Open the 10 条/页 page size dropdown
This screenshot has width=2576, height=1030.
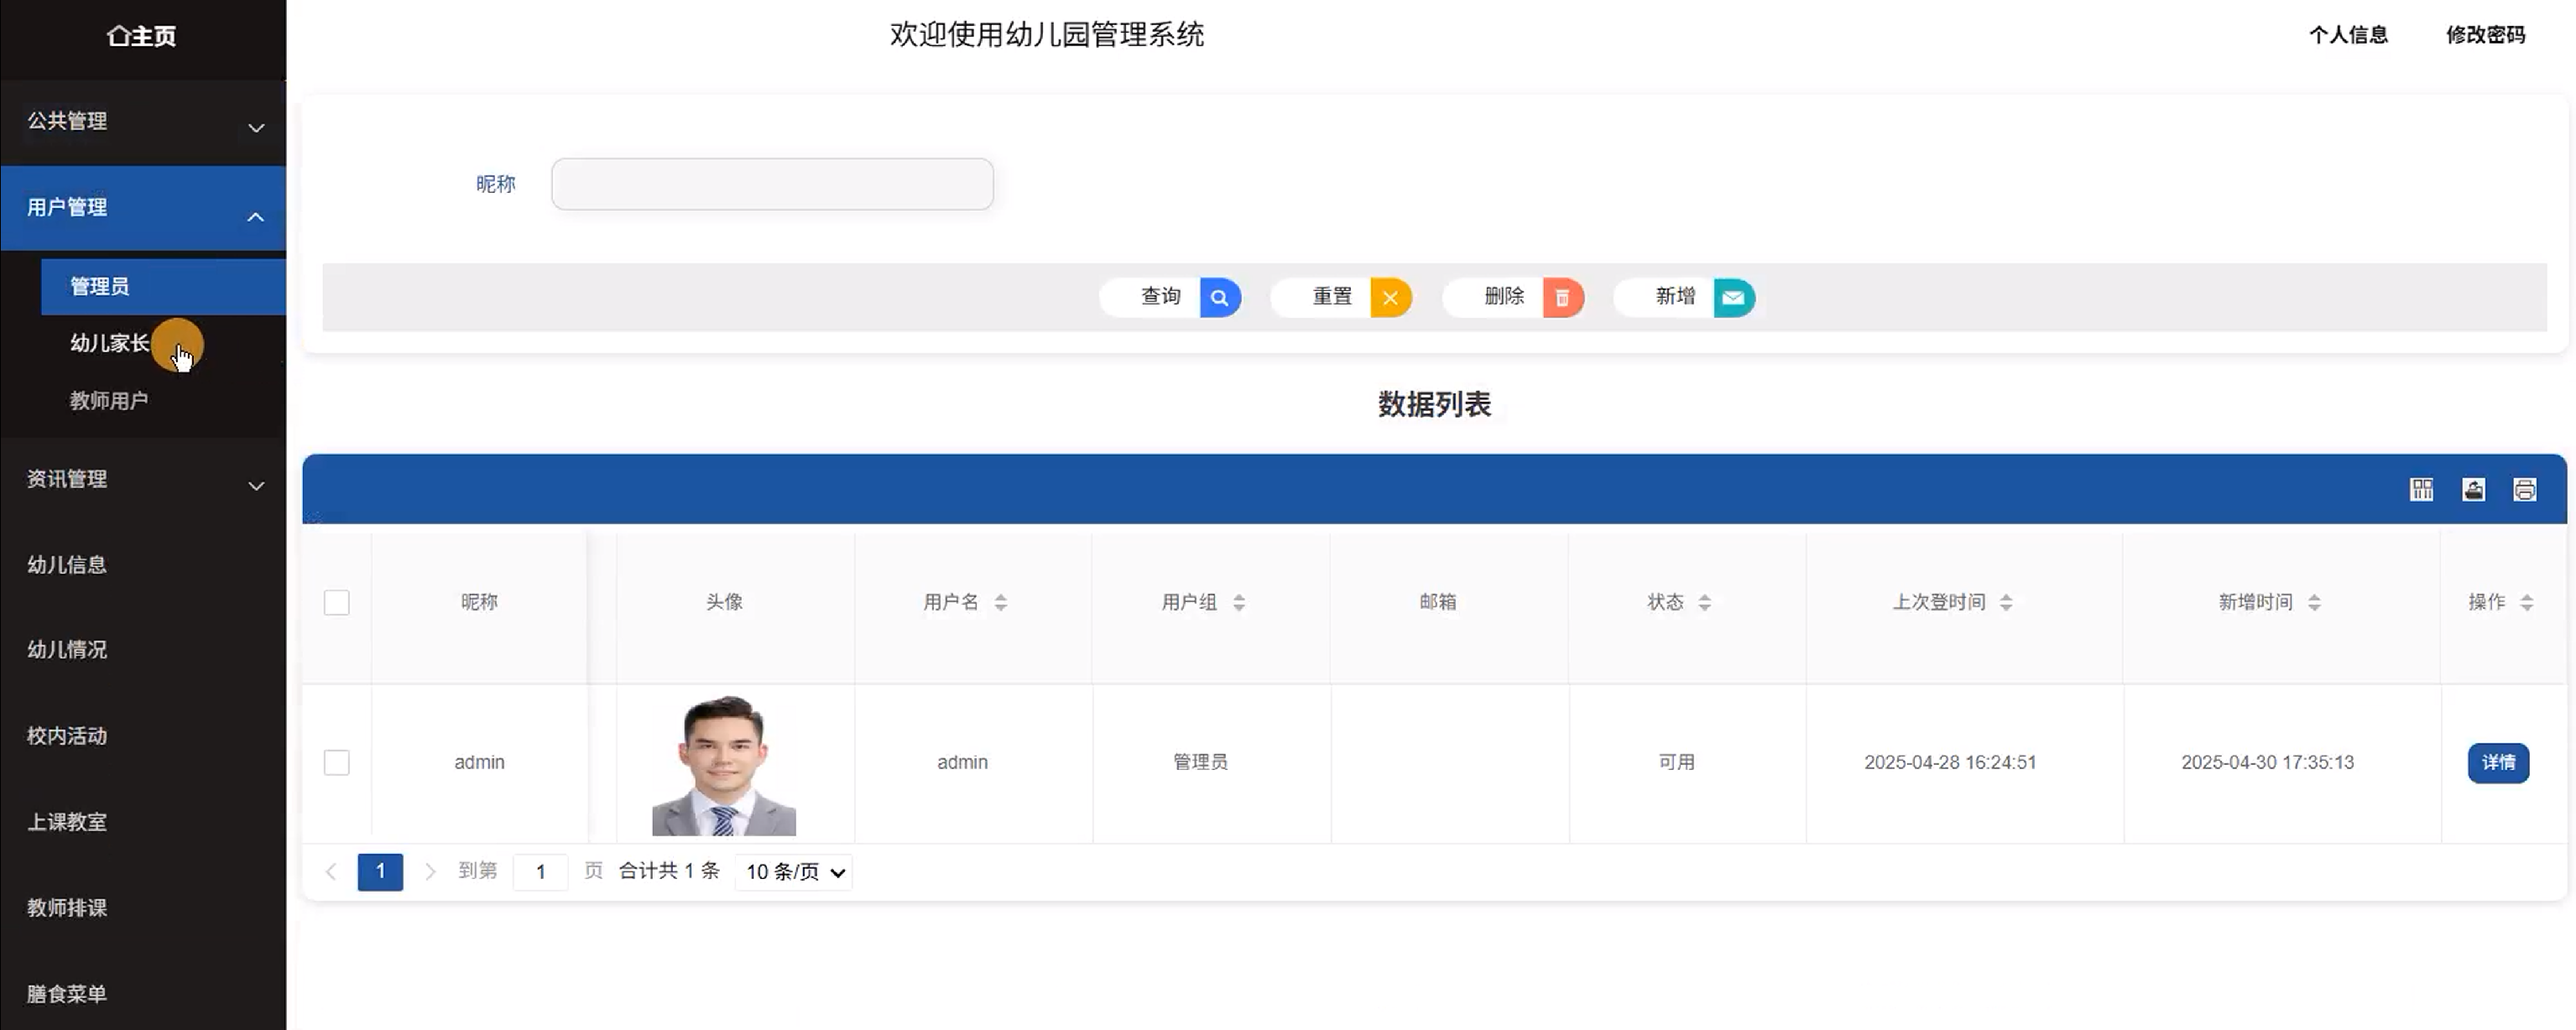point(794,872)
